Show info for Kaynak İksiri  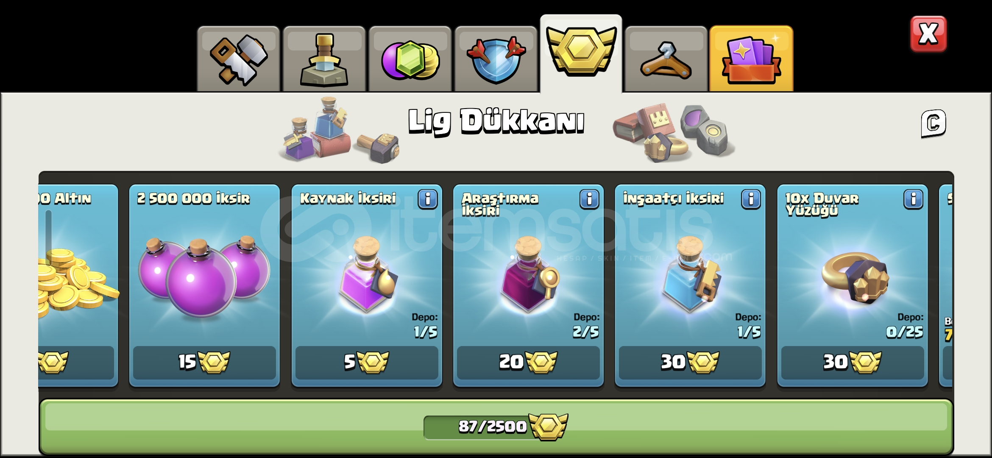tap(427, 199)
